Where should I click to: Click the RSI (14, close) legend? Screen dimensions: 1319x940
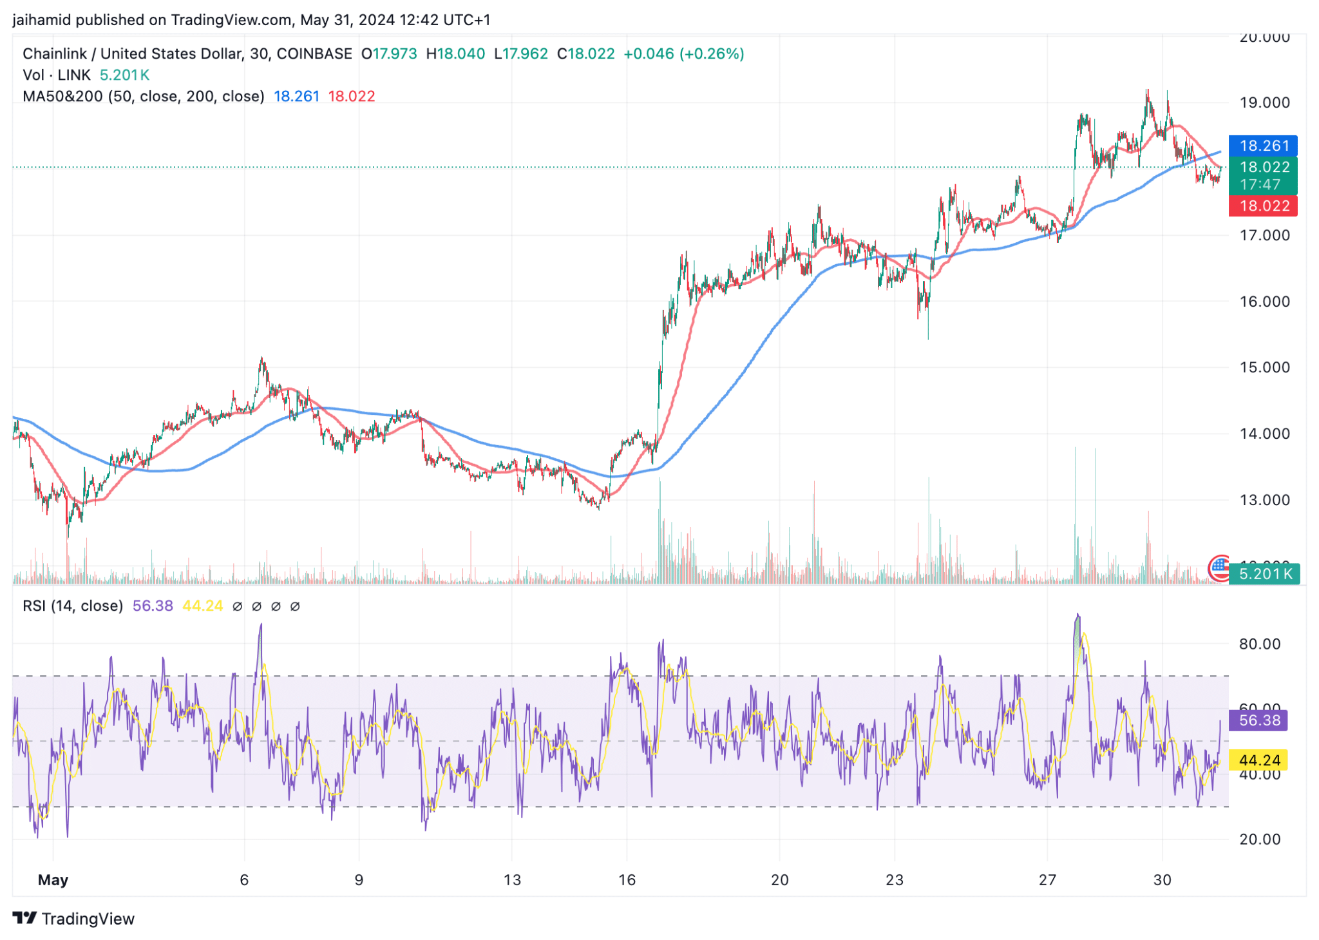pyautogui.click(x=73, y=606)
